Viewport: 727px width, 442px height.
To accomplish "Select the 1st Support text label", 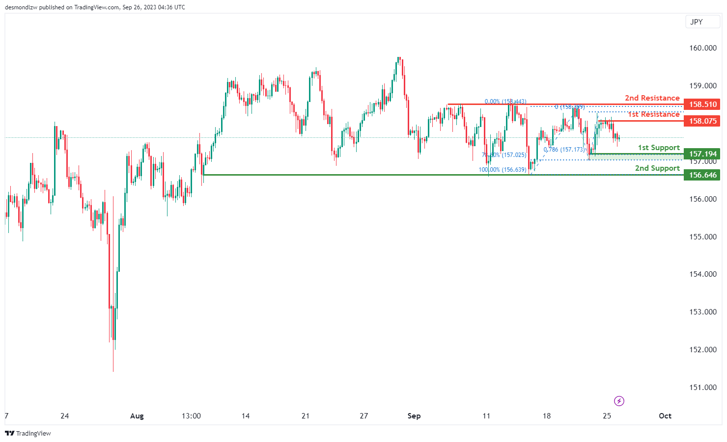I will coord(659,148).
